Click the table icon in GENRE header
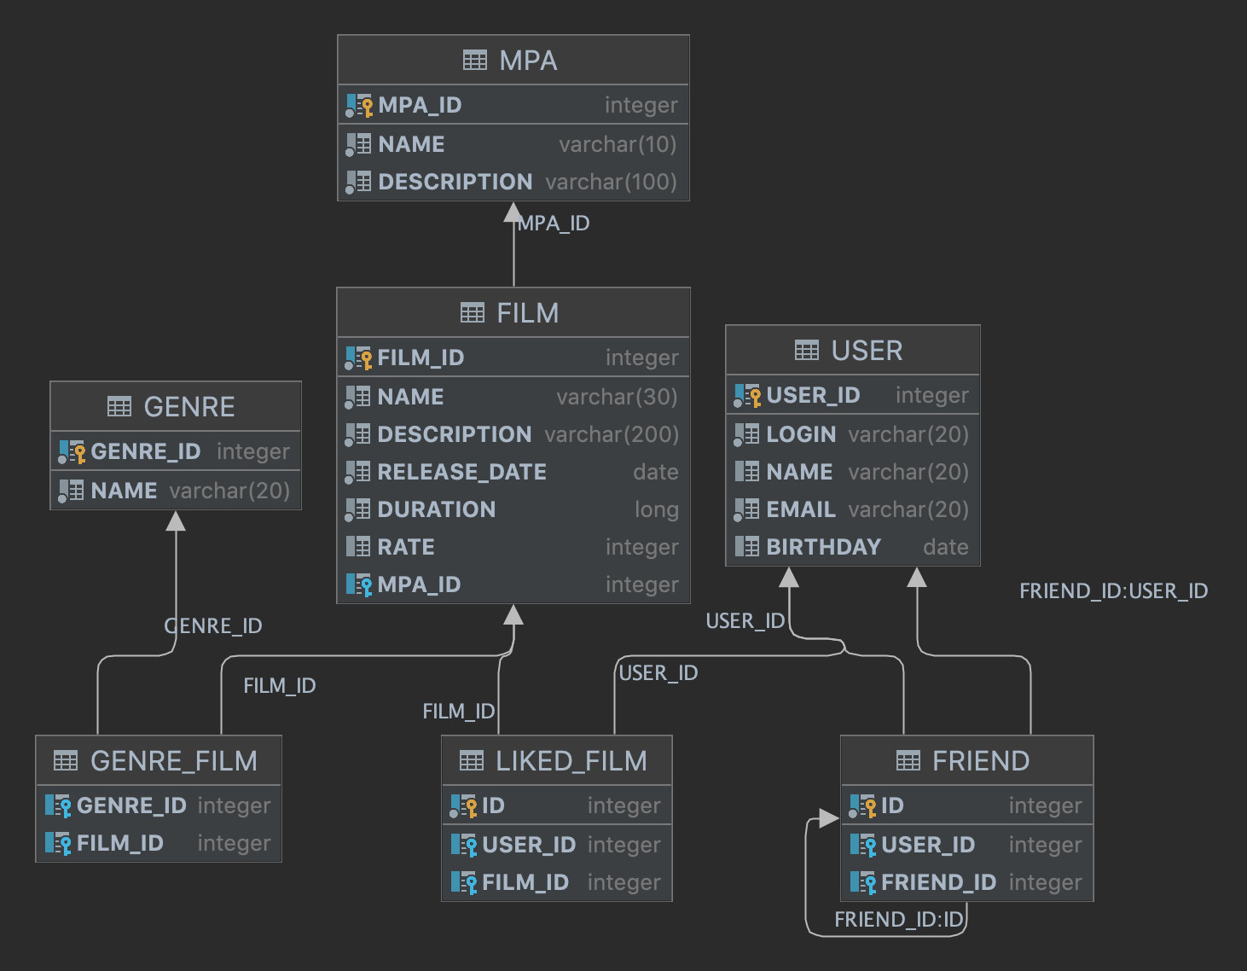 (x=119, y=407)
